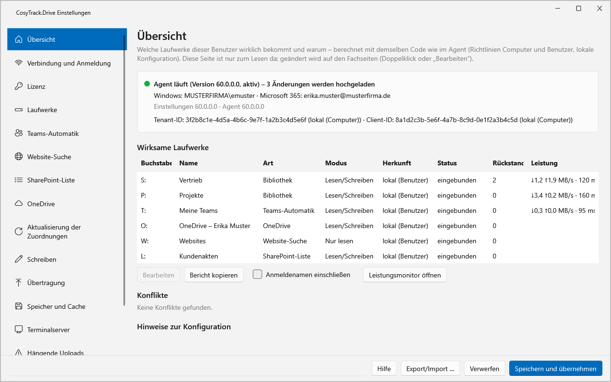Click the Verwerfen button
Screen dimensions: 611x382
[x=484, y=369]
